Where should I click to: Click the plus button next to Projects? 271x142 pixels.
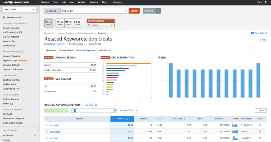[x=158, y=11]
